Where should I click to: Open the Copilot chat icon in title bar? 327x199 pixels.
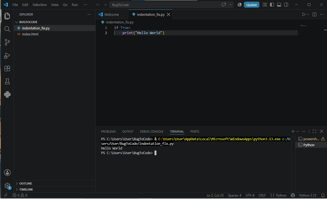(x=224, y=5)
